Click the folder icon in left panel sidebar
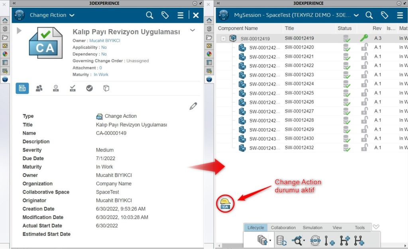This screenshot has width=408, height=249. click(5, 38)
